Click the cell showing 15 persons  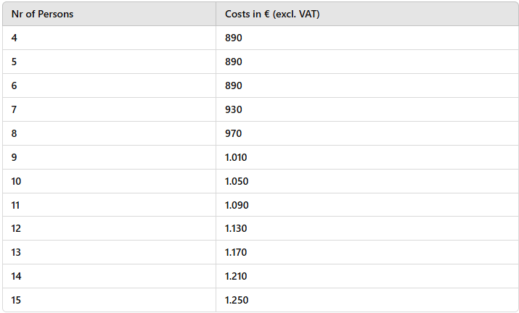[x=109, y=300]
